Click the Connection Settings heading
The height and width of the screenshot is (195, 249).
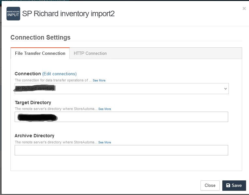tap(40, 38)
